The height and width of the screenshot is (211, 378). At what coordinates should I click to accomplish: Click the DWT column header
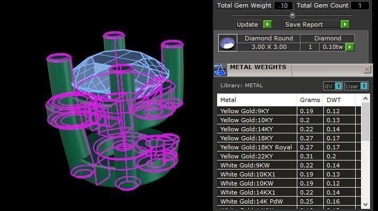click(339, 100)
